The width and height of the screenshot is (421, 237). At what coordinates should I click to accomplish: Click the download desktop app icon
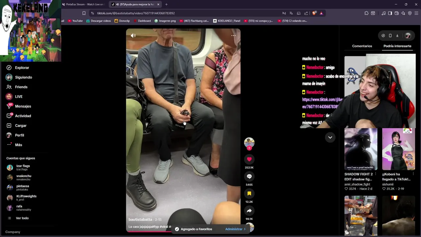point(397,36)
